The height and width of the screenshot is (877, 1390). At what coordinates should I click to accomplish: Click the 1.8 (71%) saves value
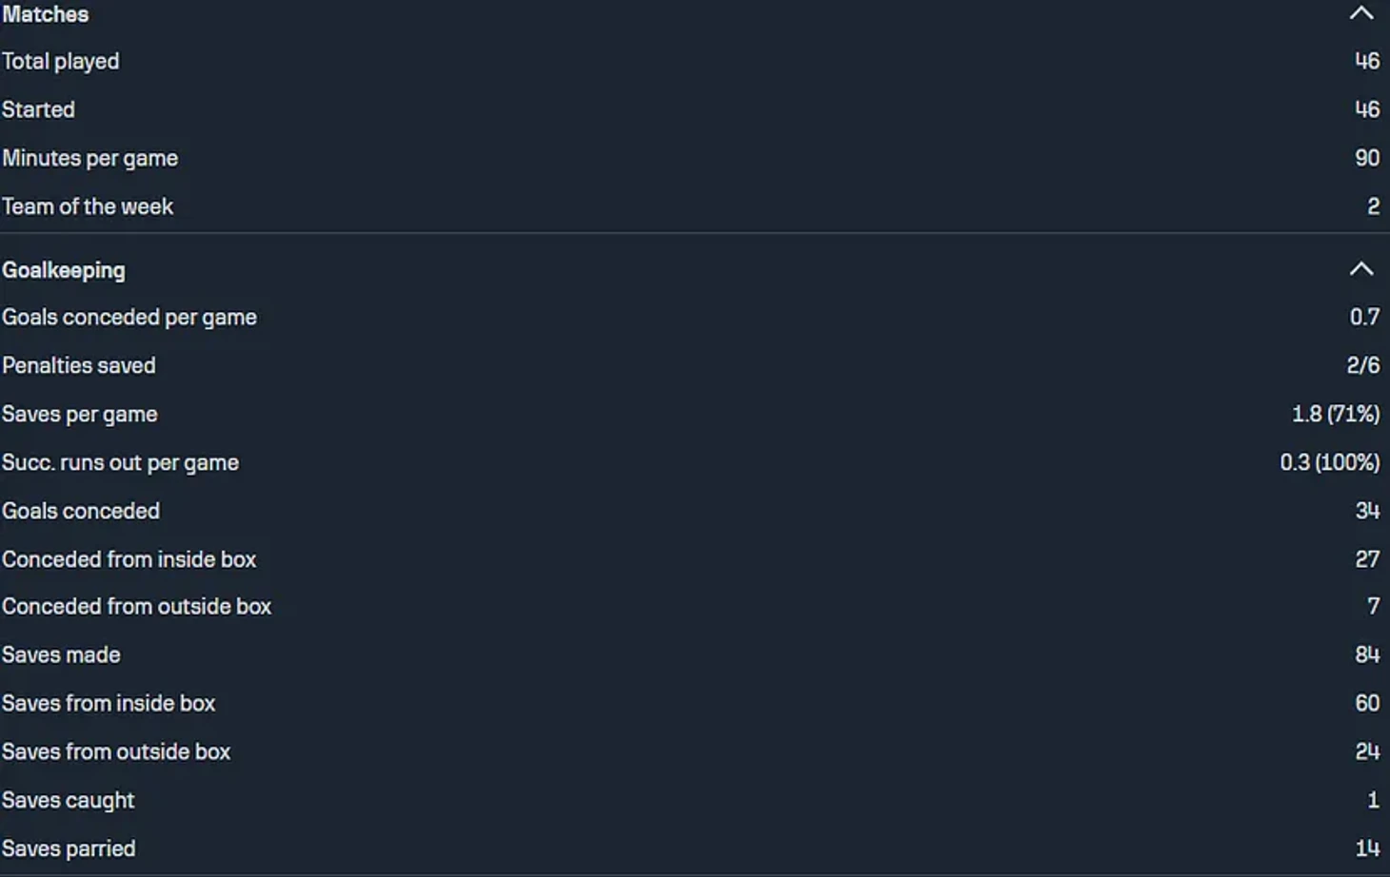coord(1336,414)
